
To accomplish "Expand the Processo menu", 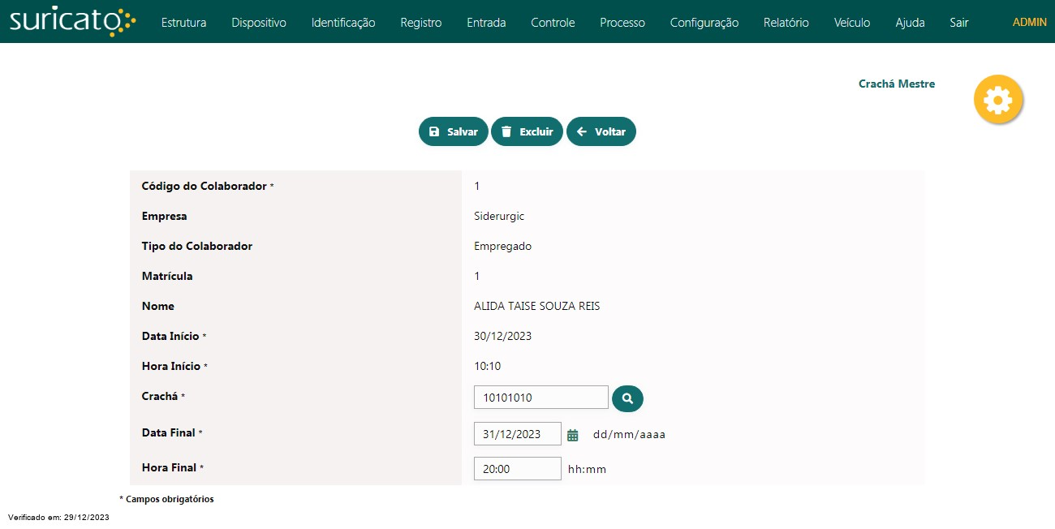I will coord(622,23).
